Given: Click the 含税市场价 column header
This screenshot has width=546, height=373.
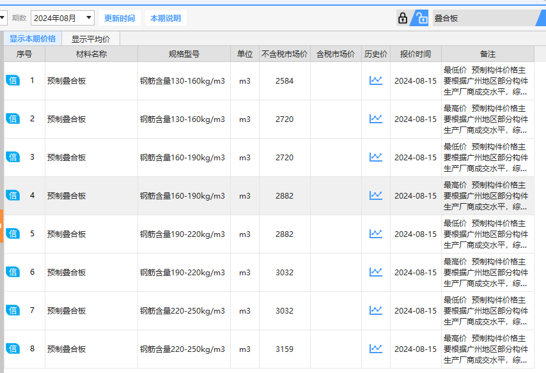Looking at the screenshot, I should [x=336, y=54].
